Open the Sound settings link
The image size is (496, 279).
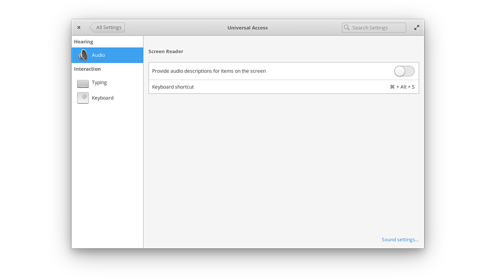[400, 240]
